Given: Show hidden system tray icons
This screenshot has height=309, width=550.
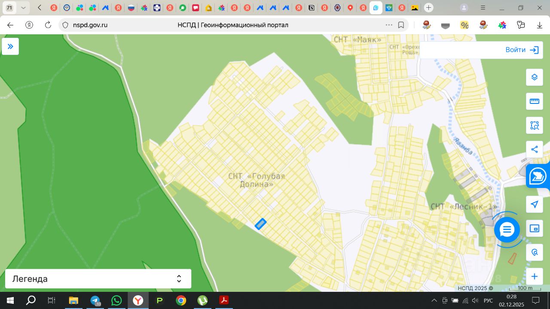Looking at the screenshot, I should pos(434,300).
